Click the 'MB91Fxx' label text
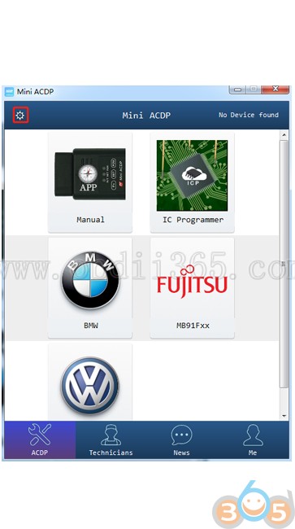The image size is (295, 529). 193,326
